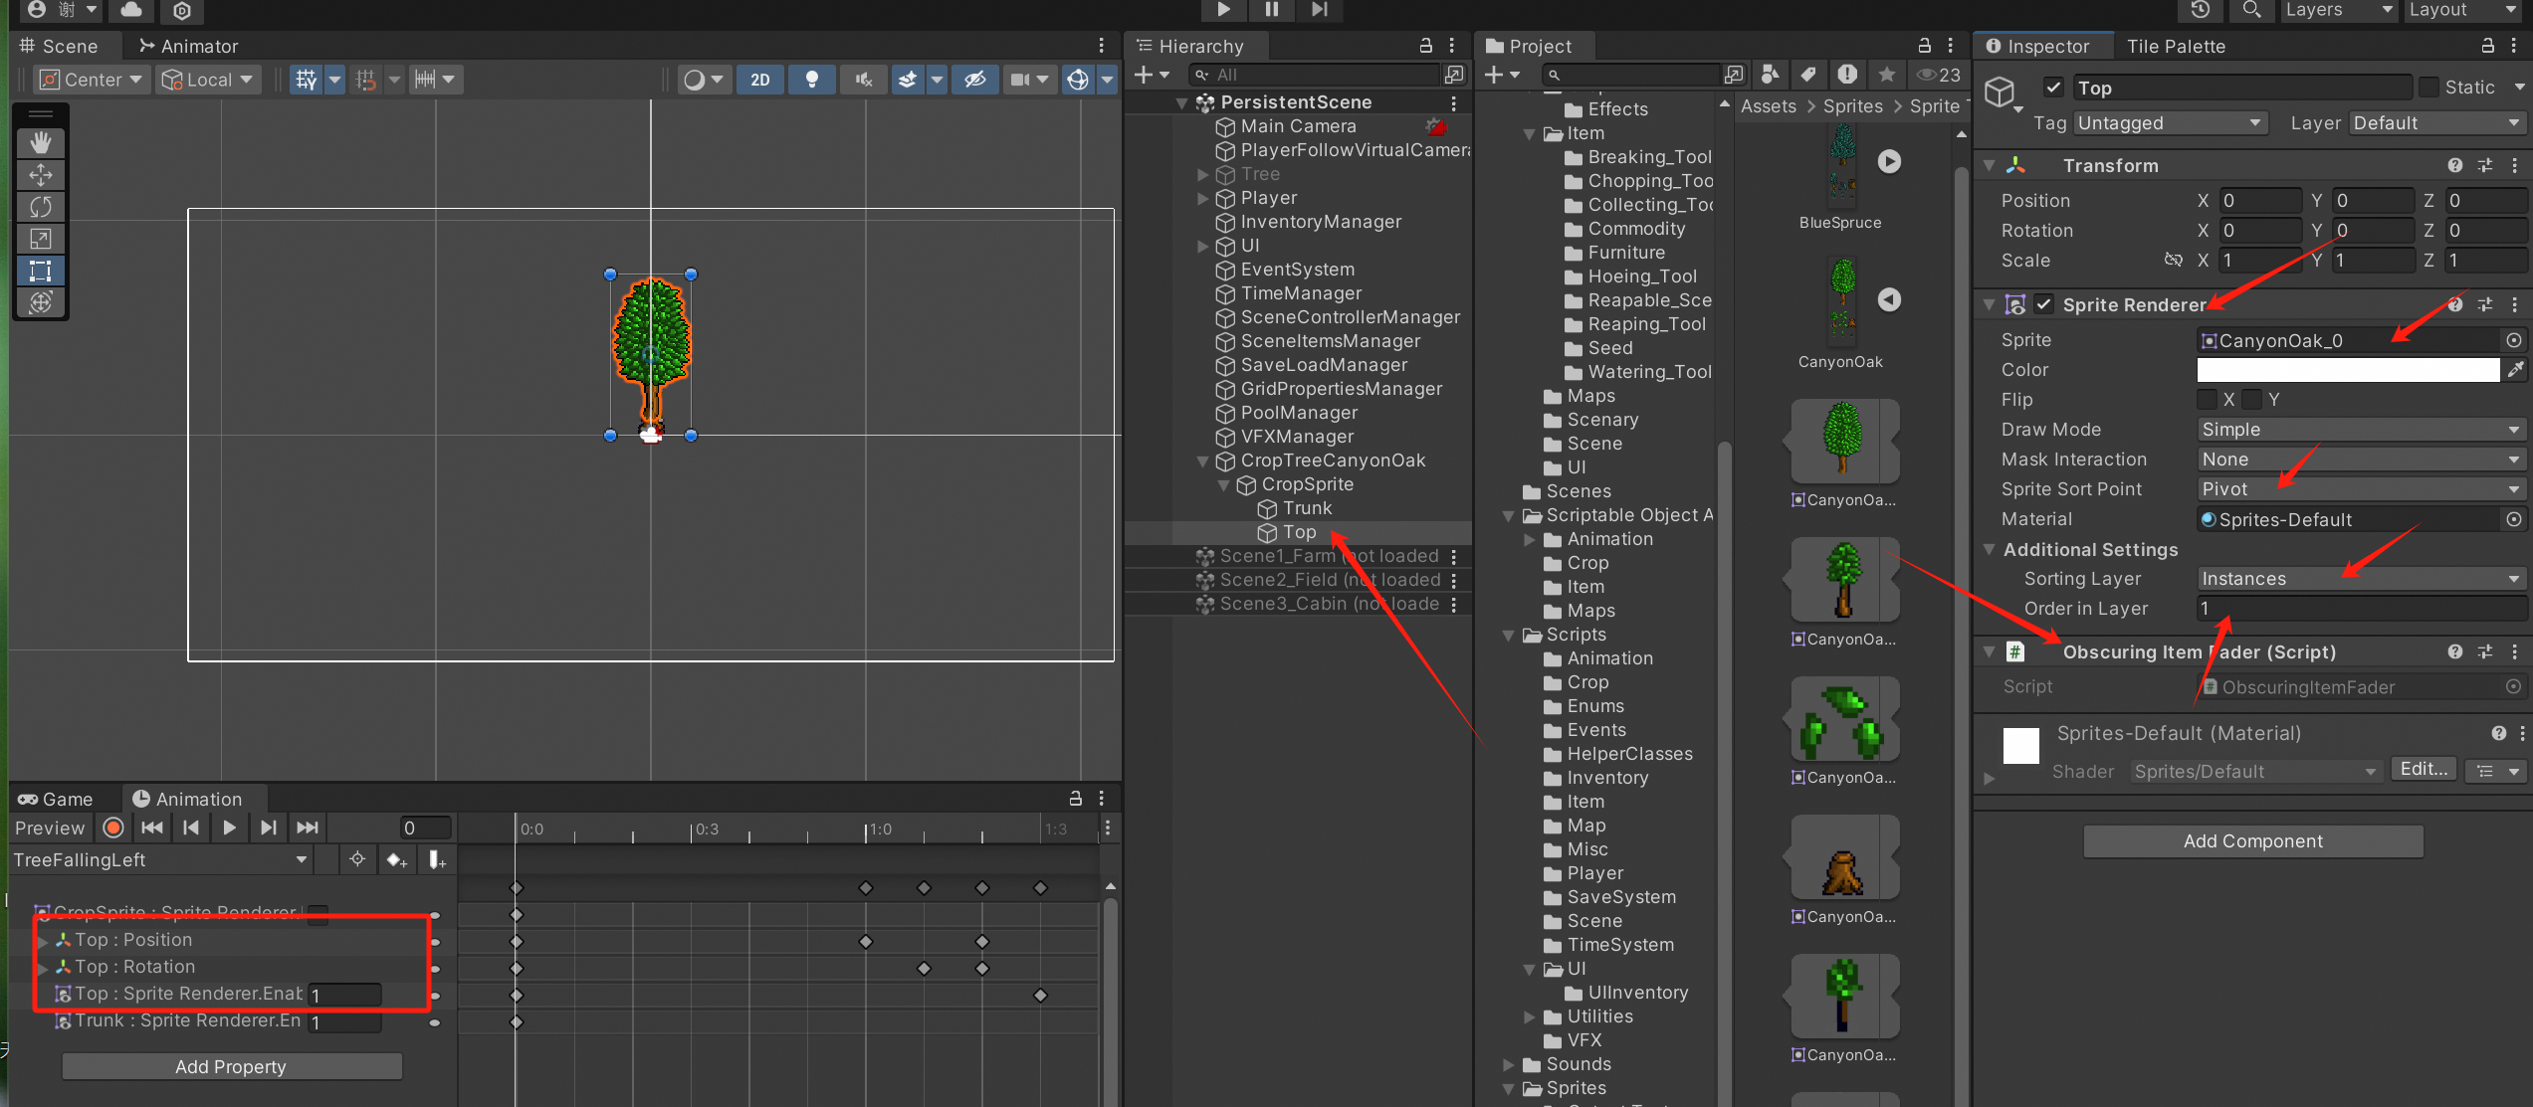Screen dimensions: 2533x1107
Task: Enable animation recording mode
Action: pos(113,828)
